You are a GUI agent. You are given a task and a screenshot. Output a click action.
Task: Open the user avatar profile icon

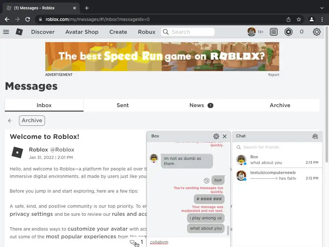[251, 32]
